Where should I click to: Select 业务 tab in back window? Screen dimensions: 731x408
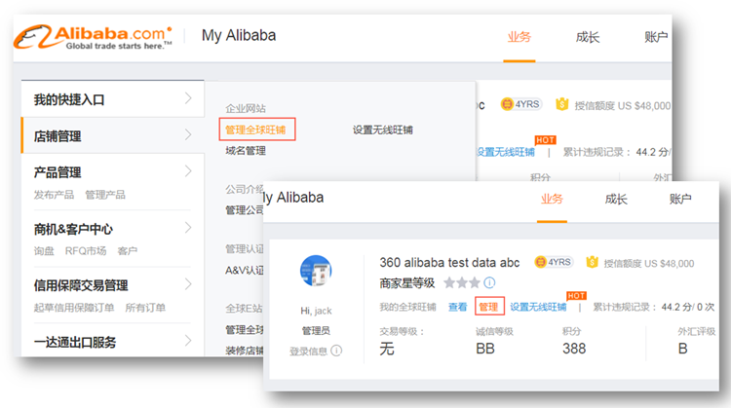point(519,37)
